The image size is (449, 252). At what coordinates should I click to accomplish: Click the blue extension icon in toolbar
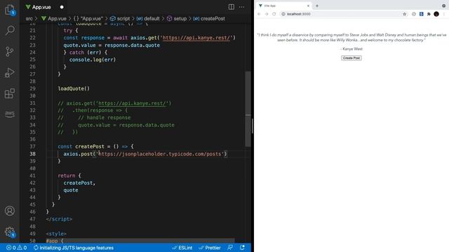[421, 14]
